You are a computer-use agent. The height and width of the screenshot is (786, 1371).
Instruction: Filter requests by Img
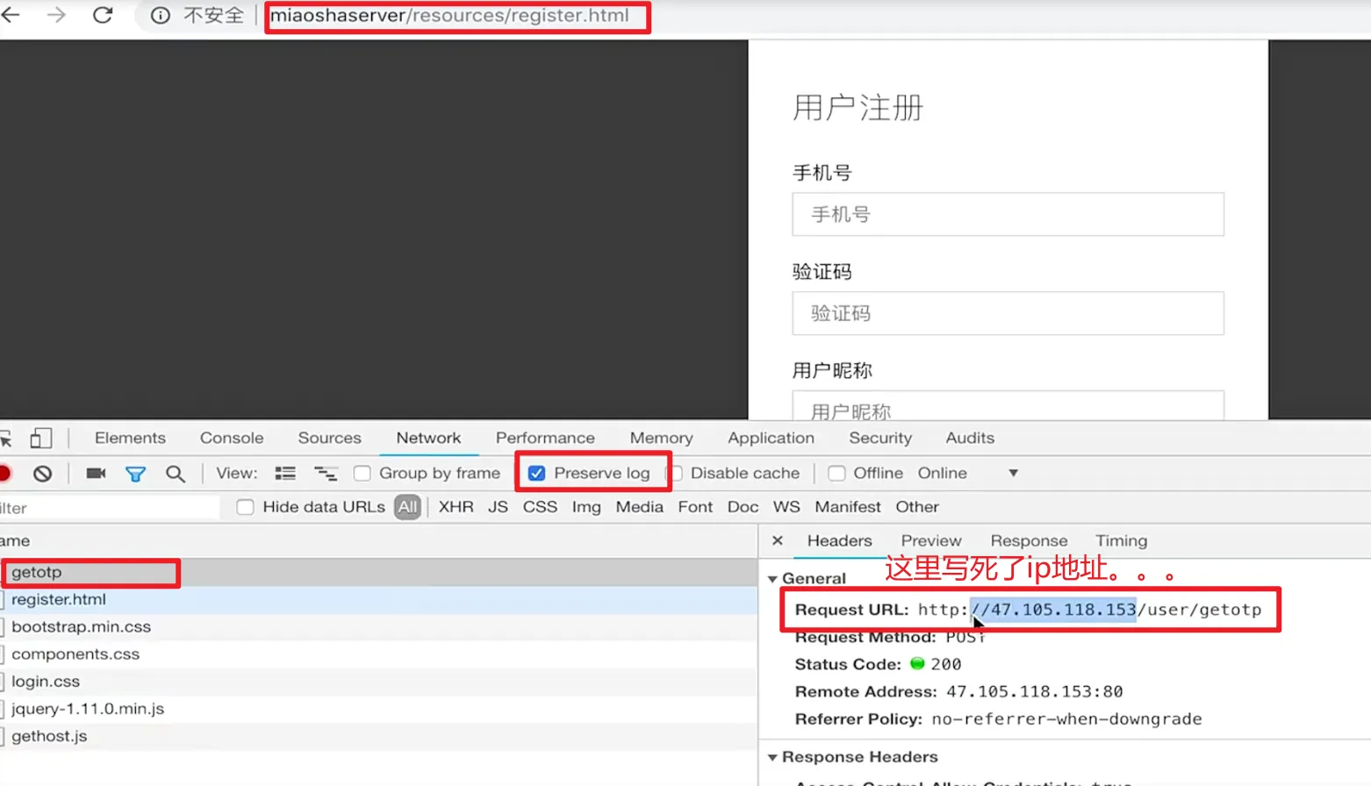586,507
